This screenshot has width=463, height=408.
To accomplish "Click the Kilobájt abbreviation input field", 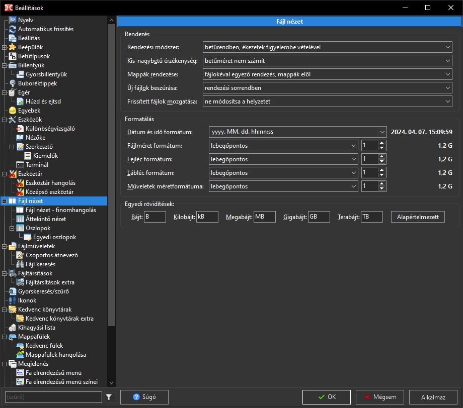I will click(207, 217).
